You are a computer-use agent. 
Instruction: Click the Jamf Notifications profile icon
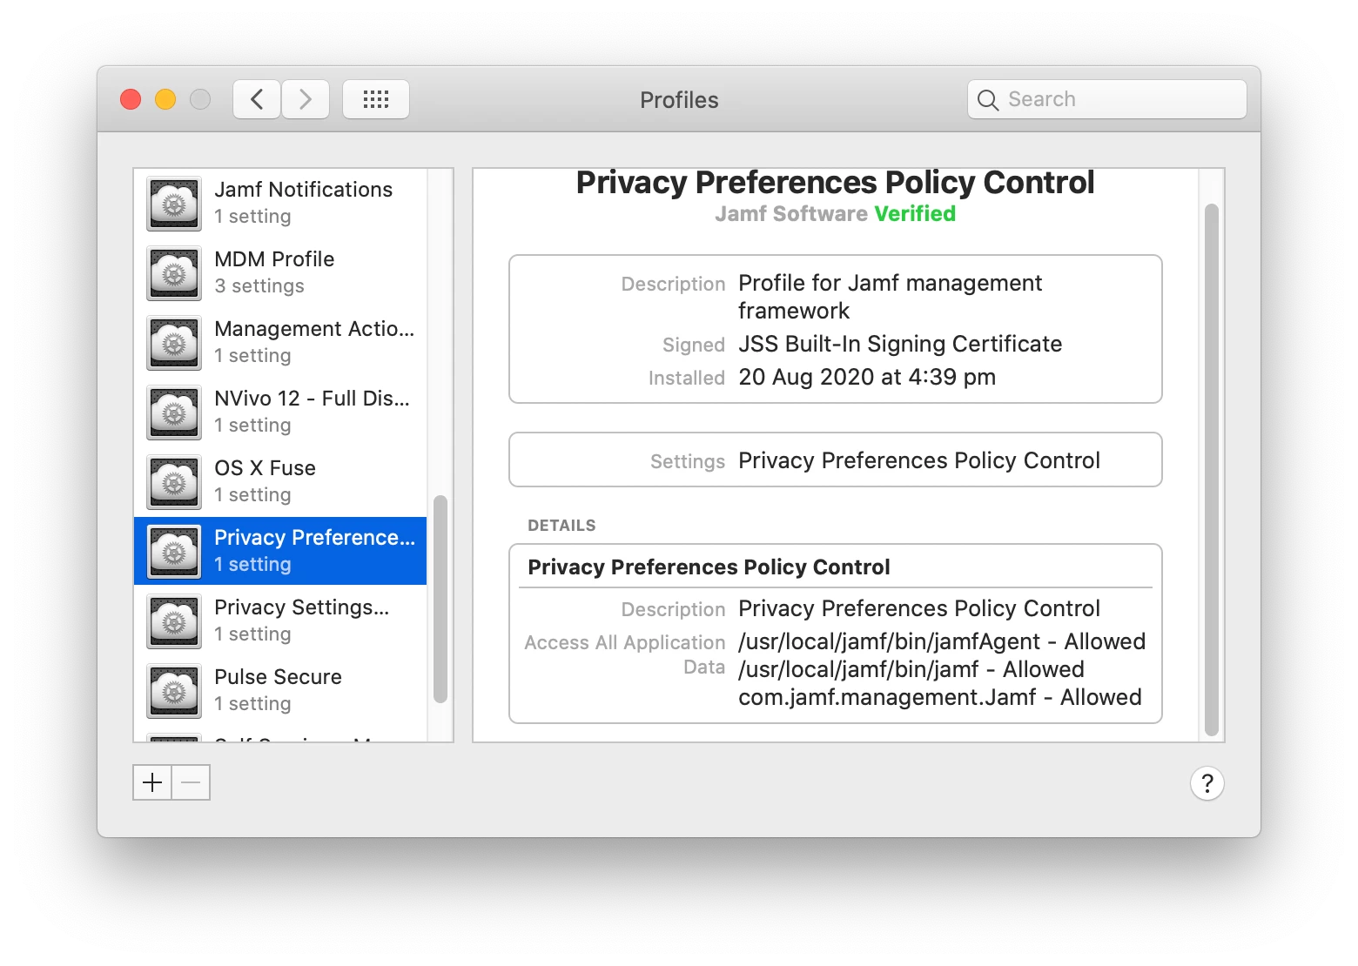174,204
